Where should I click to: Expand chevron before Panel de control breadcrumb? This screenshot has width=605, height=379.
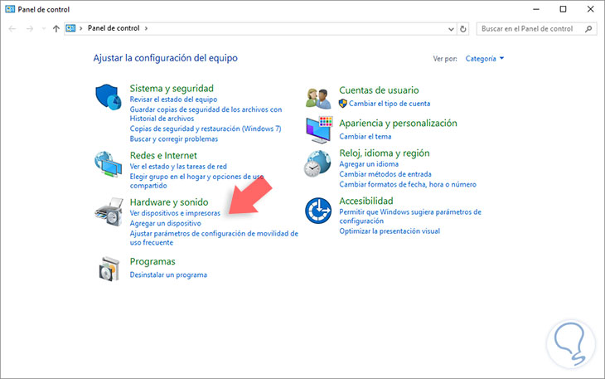80,28
